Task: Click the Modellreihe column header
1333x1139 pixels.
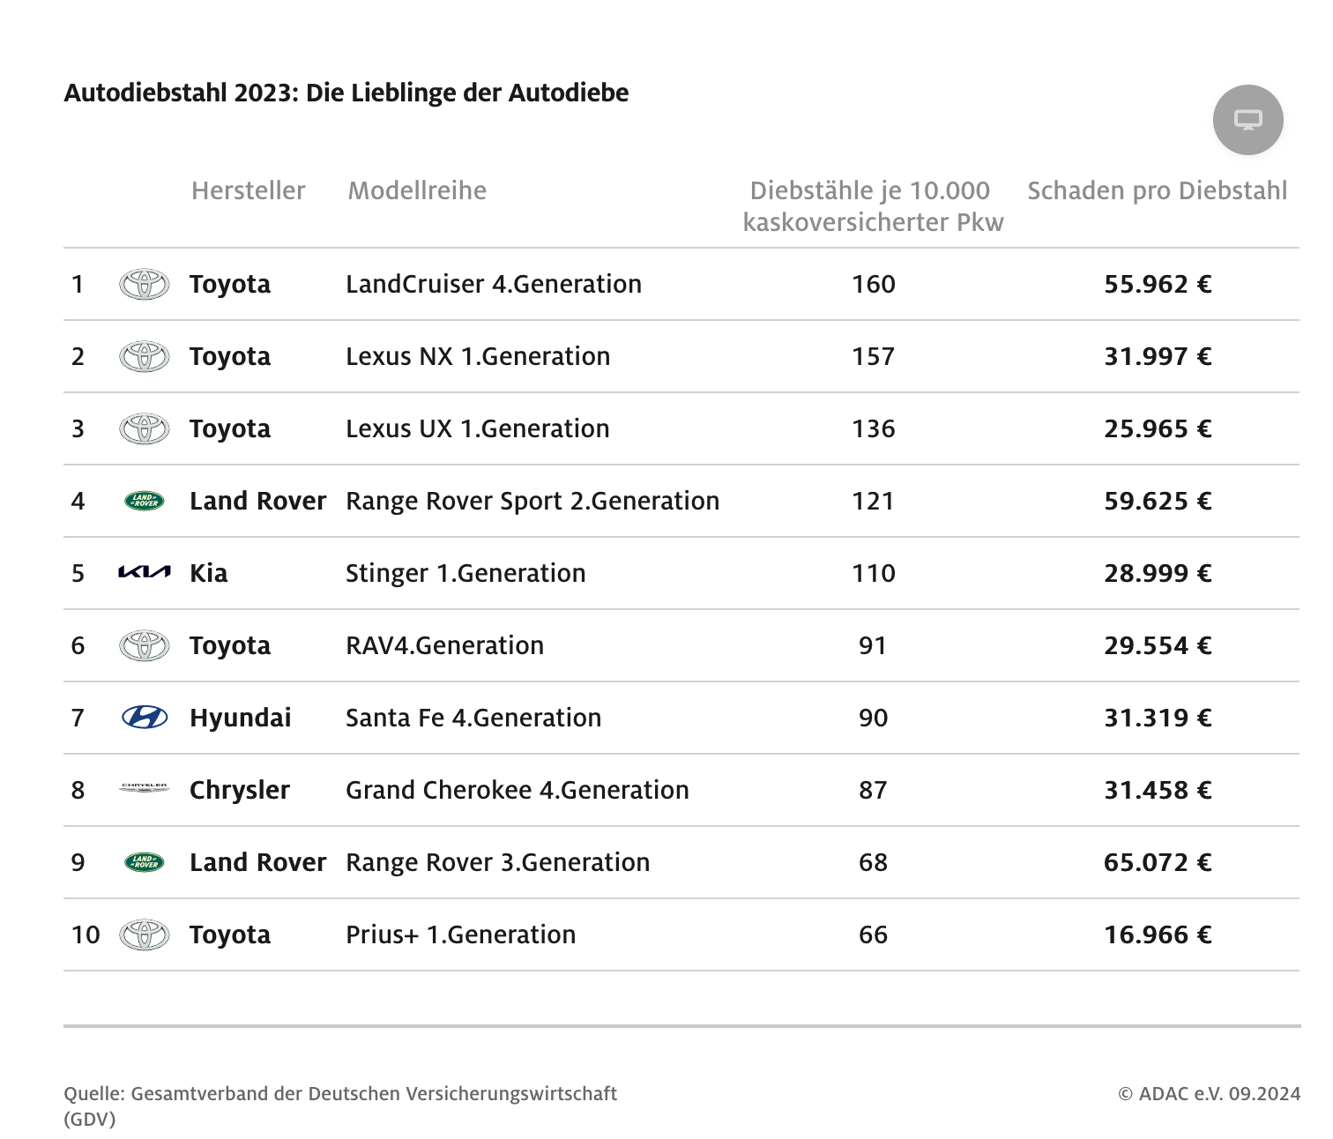Action: tap(417, 190)
